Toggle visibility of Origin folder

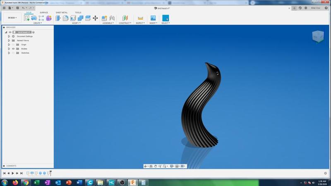coord(13,45)
